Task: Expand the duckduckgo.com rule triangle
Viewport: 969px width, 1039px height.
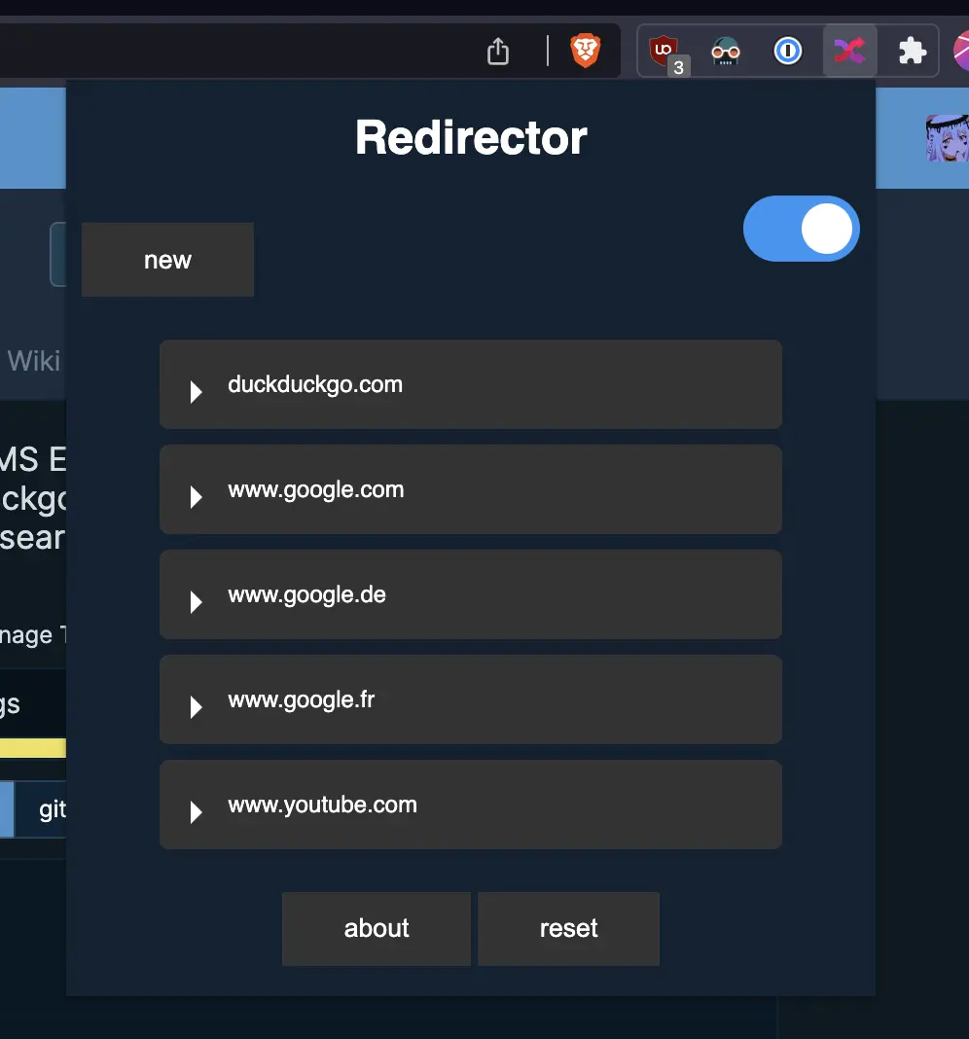Action: click(196, 392)
